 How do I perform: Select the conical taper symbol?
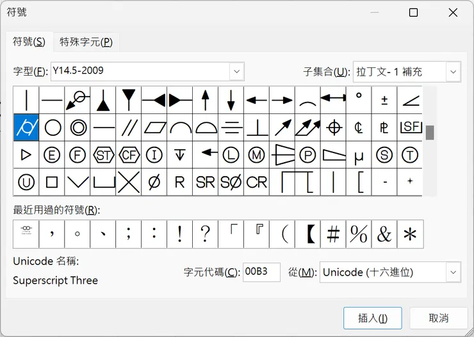click(x=282, y=155)
